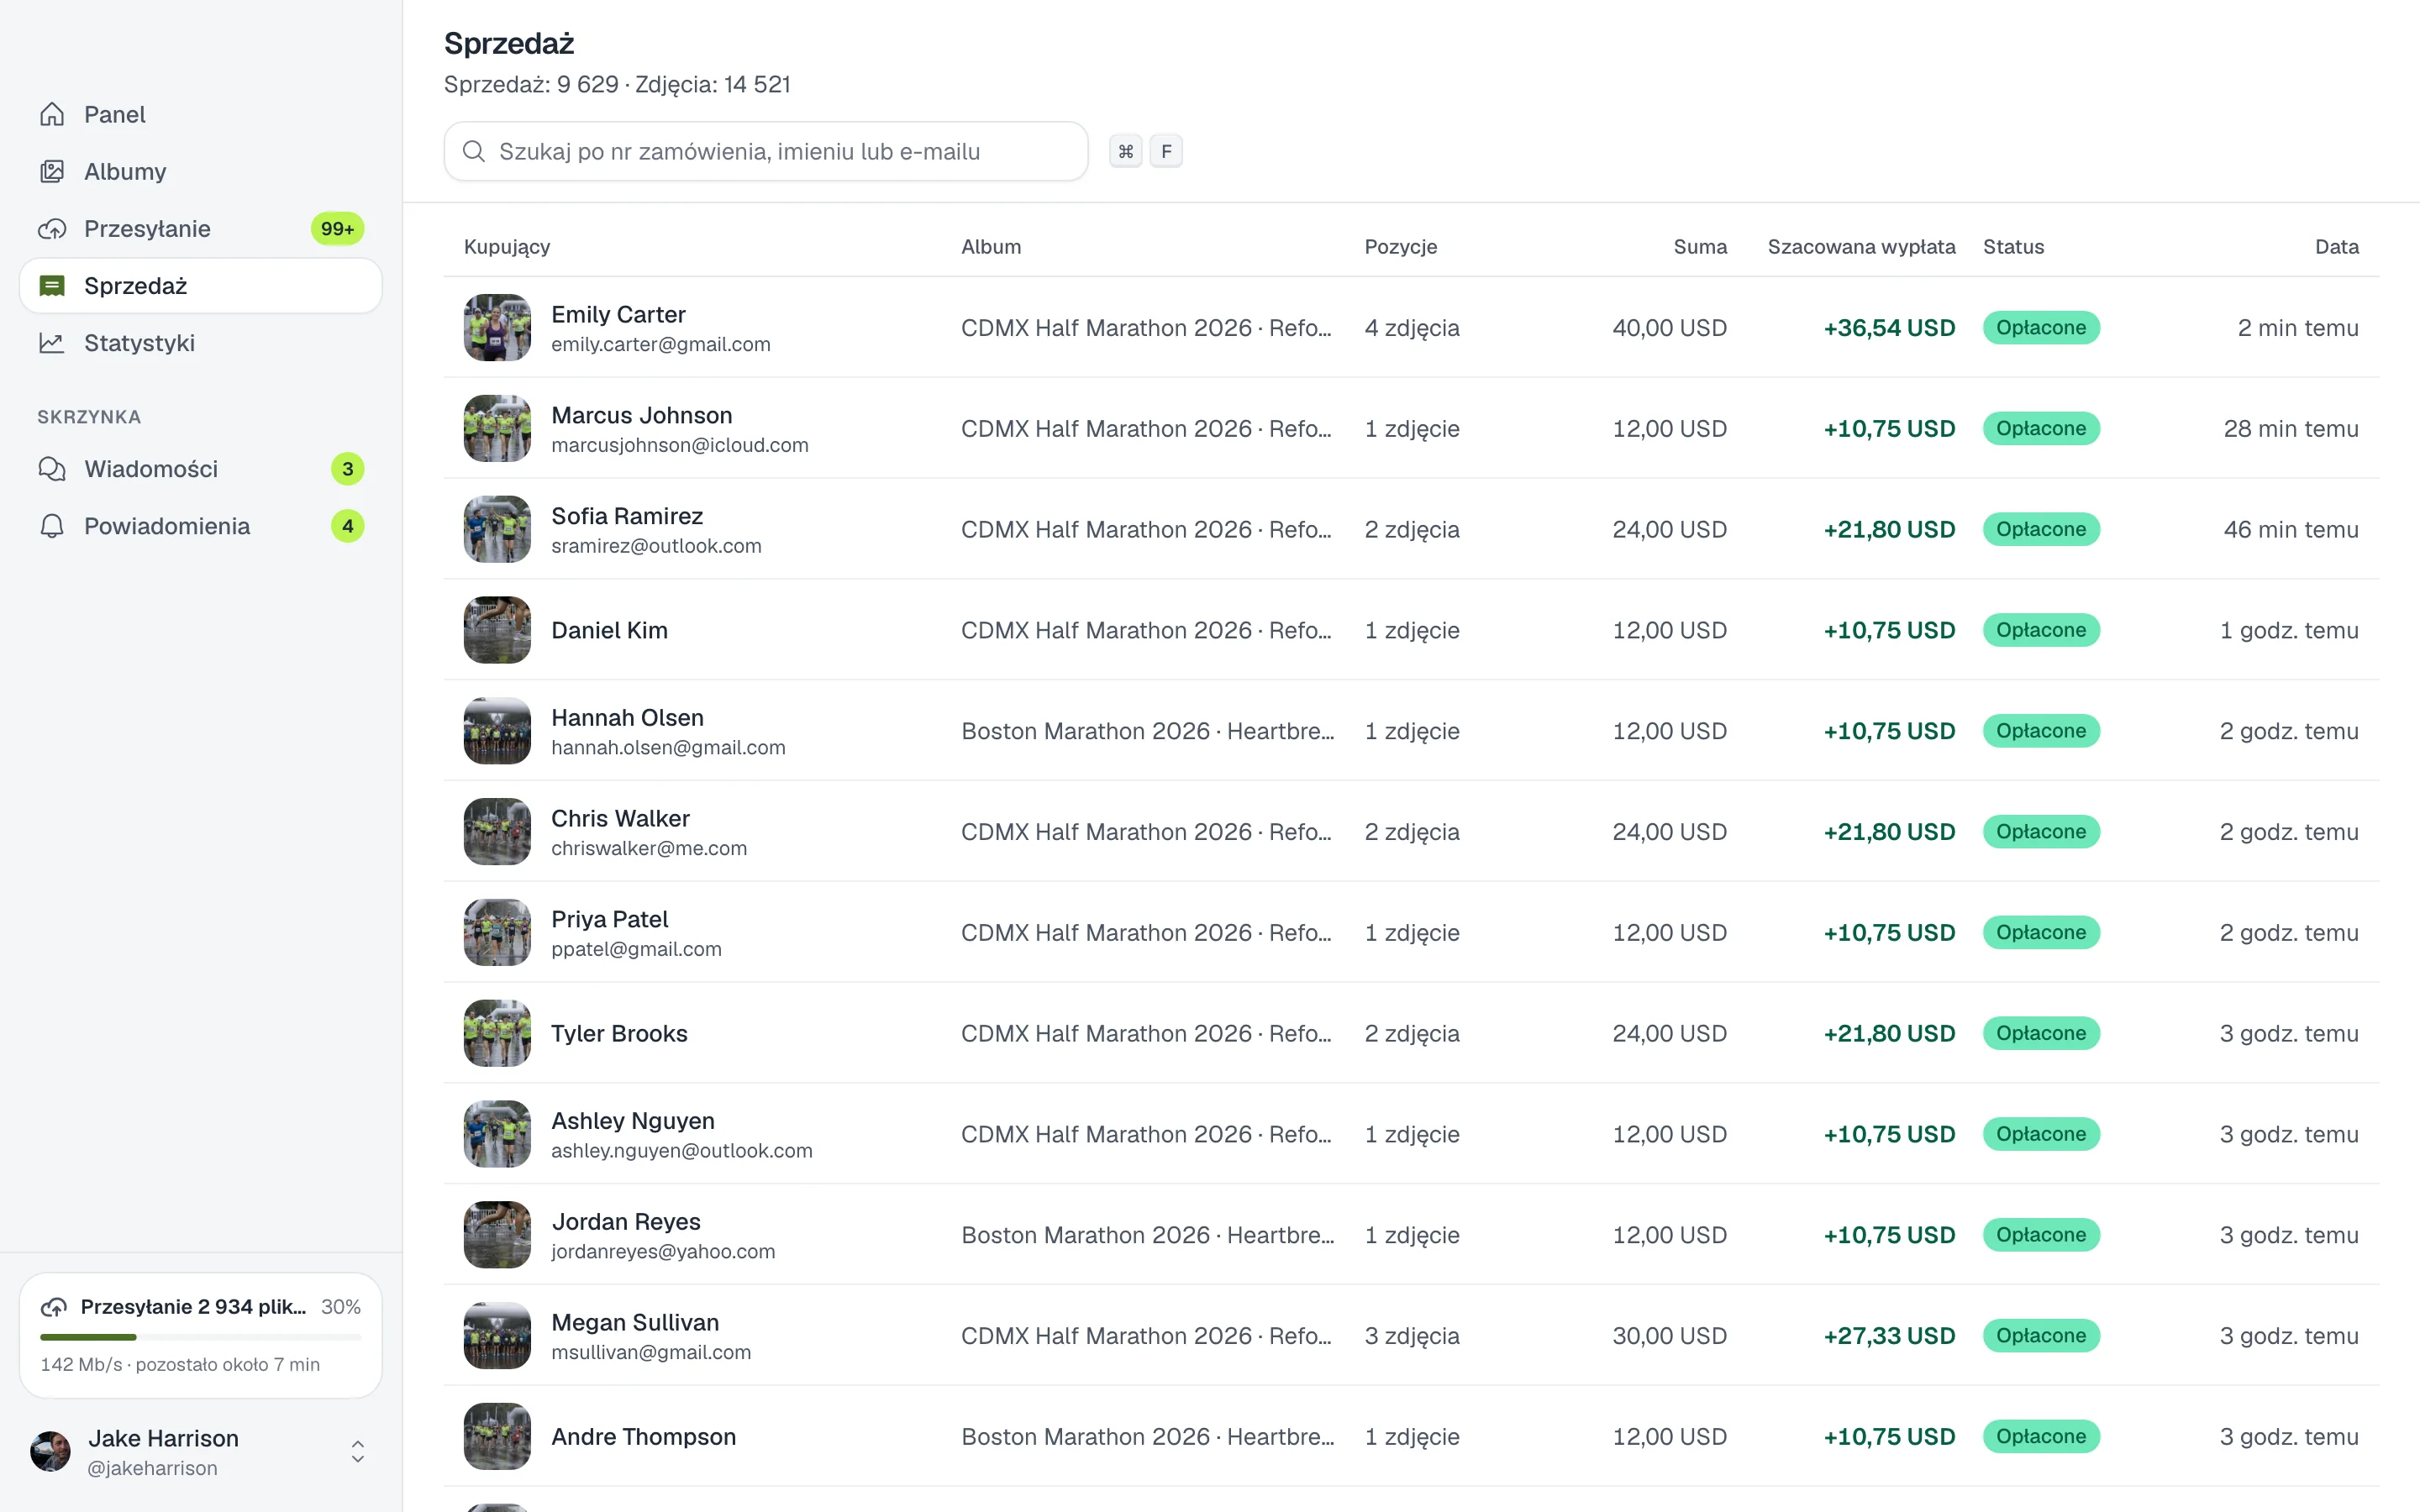Sort by the Szacowana wypłata column header
The width and height of the screenshot is (2420, 1512).
tap(1861, 247)
